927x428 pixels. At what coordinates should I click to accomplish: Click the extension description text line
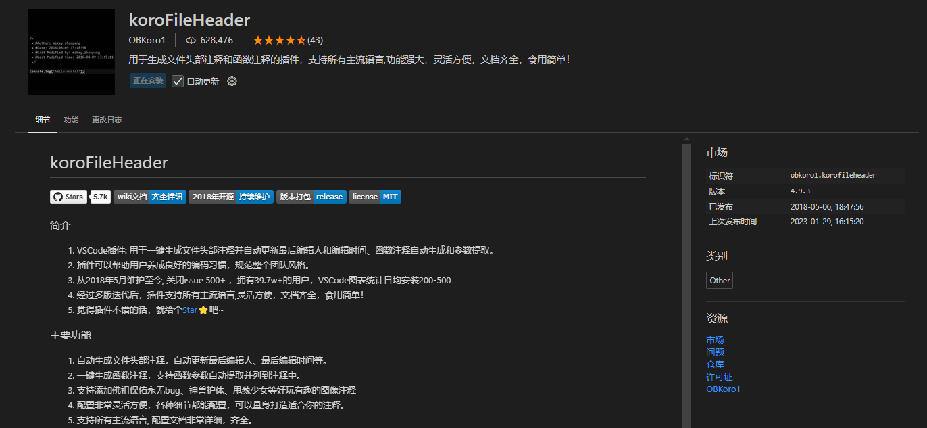pos(349,60)
